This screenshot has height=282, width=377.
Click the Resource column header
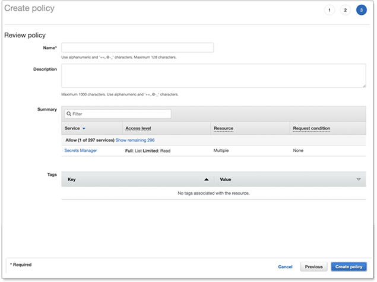pyautogui.click(x=223, y=128)
